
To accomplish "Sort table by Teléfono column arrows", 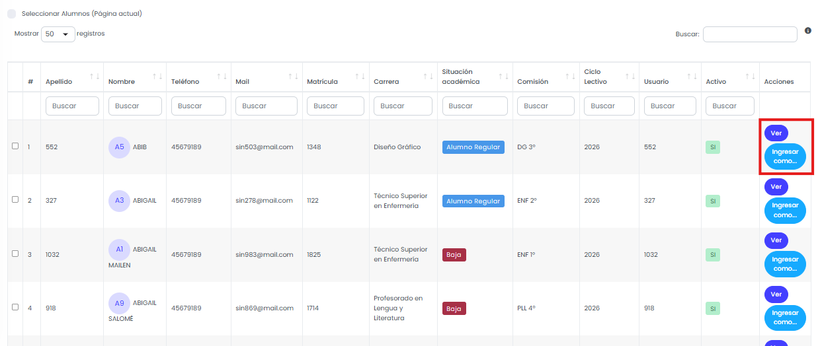I will (x=222, y=77).
